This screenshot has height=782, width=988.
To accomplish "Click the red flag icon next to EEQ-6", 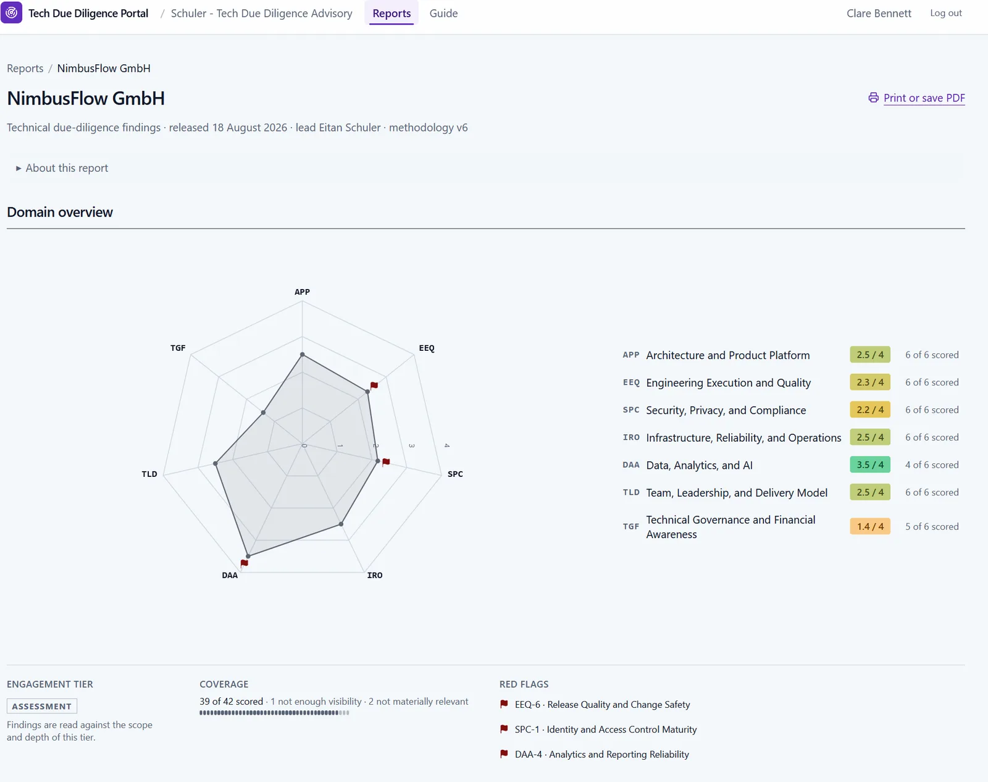I will (x=504, y=704).
